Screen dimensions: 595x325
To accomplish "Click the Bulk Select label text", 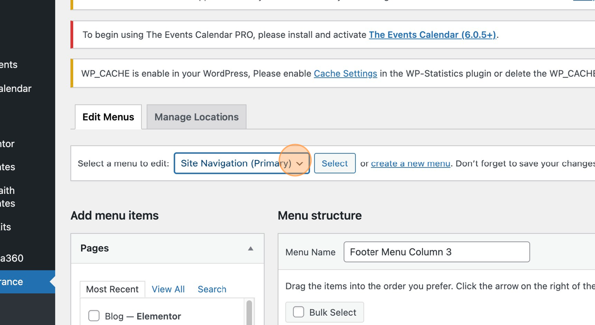I will coord(333,312).
